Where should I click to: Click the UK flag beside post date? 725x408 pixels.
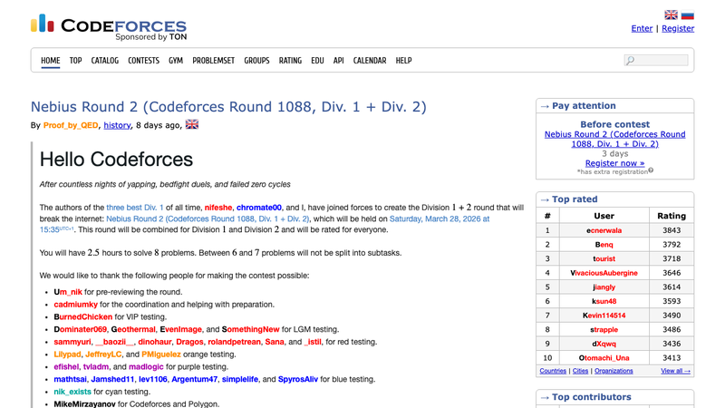[x=192, y=124]
